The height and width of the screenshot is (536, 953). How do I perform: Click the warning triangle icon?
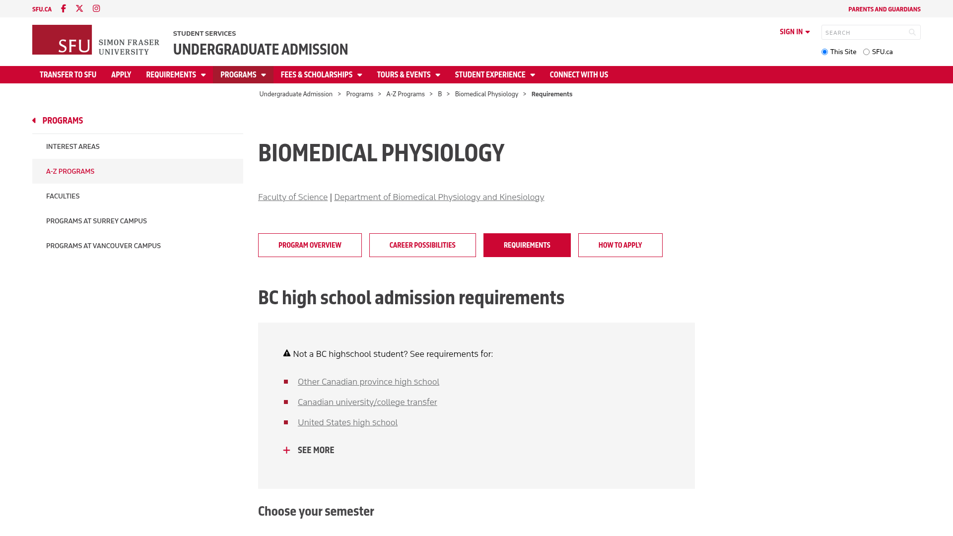click(287, 353)
